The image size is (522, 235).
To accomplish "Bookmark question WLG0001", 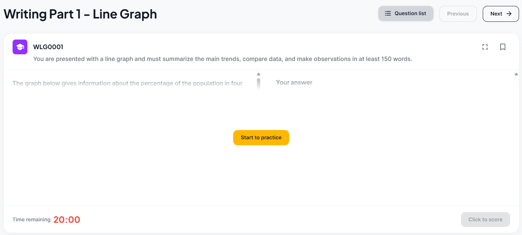I will 503,47.
